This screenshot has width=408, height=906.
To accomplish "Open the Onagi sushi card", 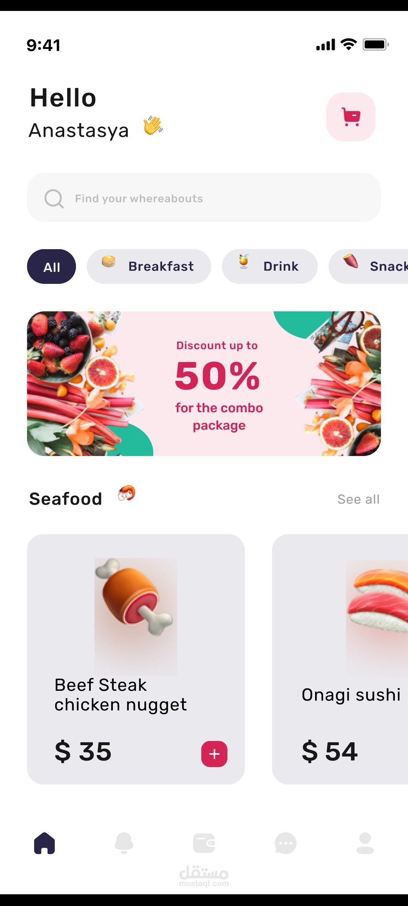I will 340,659.
